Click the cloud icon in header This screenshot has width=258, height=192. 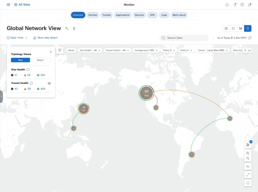(227, 5)
